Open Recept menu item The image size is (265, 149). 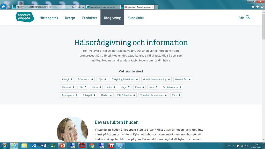70,18
